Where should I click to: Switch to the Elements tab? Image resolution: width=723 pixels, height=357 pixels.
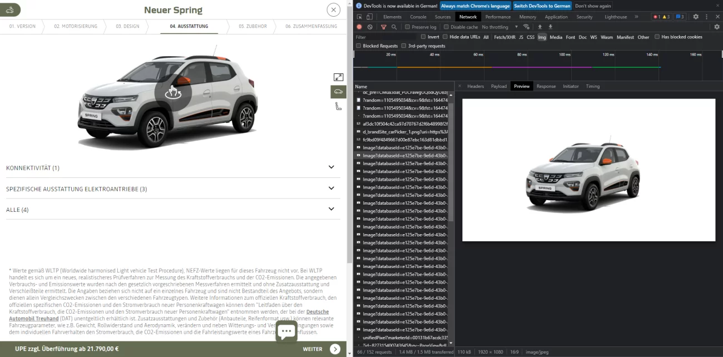pos(392,17)
